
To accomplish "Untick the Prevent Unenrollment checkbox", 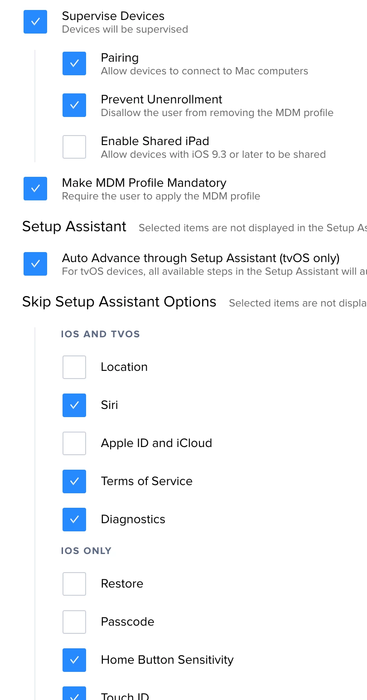I will 74,105.
